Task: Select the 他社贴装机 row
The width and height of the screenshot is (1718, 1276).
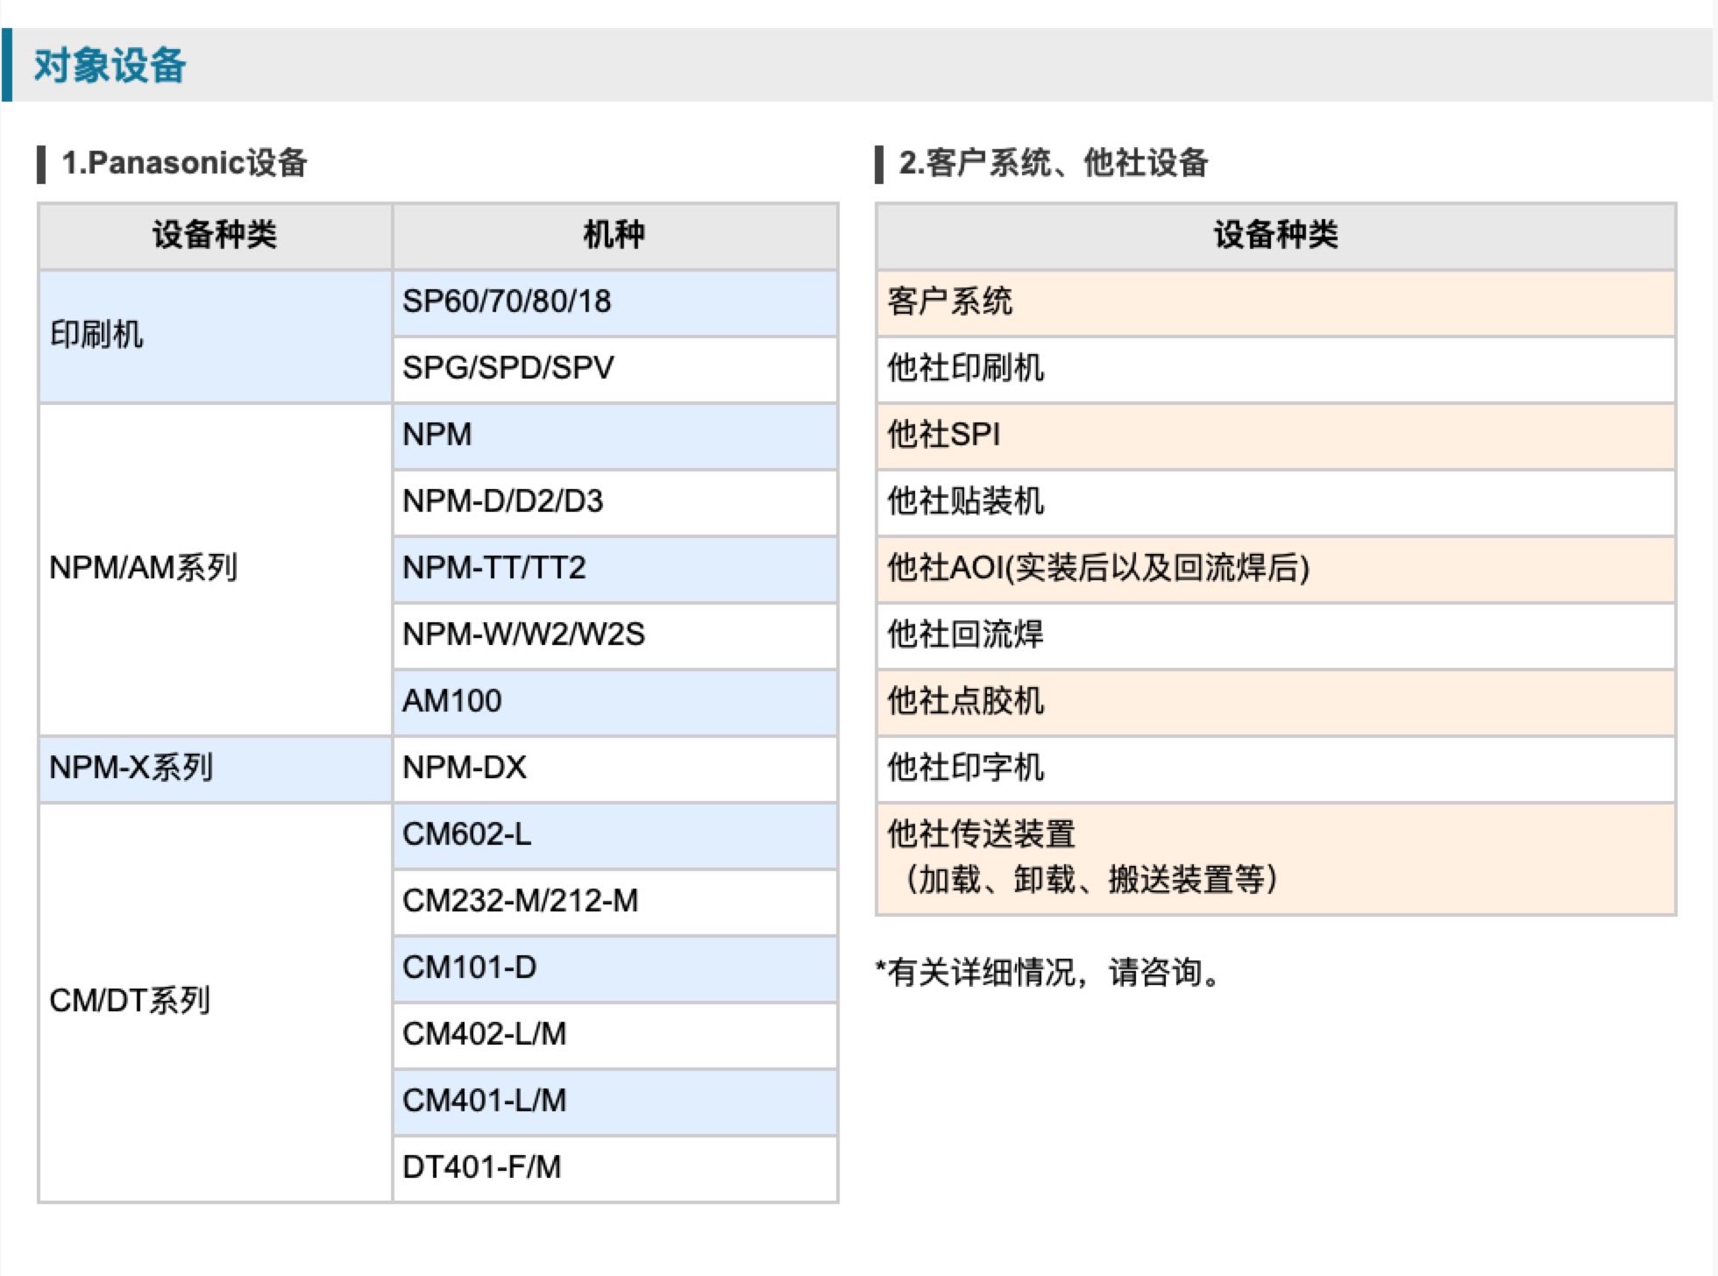Action: [1275, 502]
